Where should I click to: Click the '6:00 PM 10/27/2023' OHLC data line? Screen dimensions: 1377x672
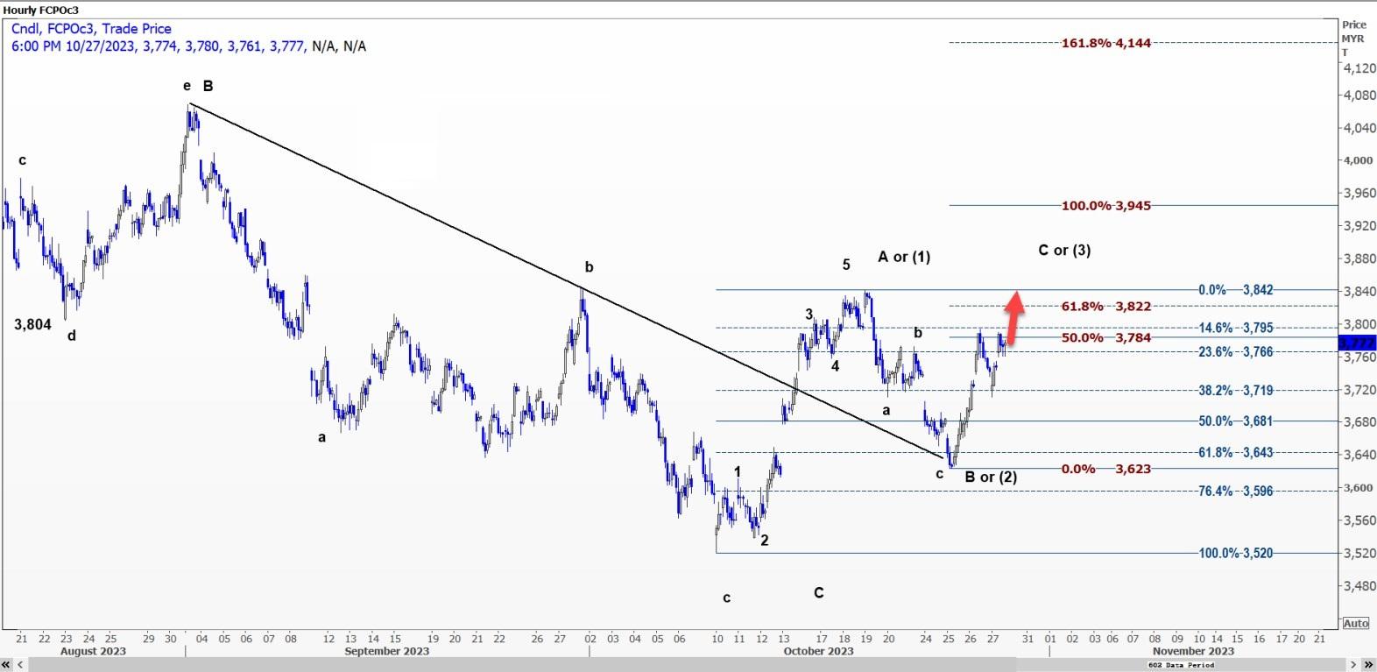(x=188, y=46)
